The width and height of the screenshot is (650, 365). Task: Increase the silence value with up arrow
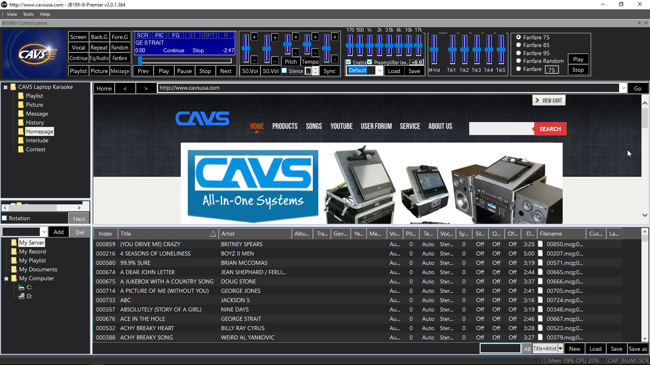tap(316, 69)
